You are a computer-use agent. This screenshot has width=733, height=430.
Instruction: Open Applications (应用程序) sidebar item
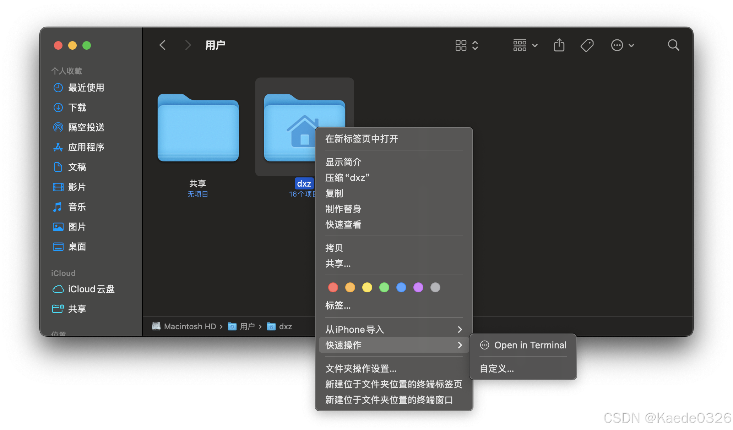click(86, 147)
